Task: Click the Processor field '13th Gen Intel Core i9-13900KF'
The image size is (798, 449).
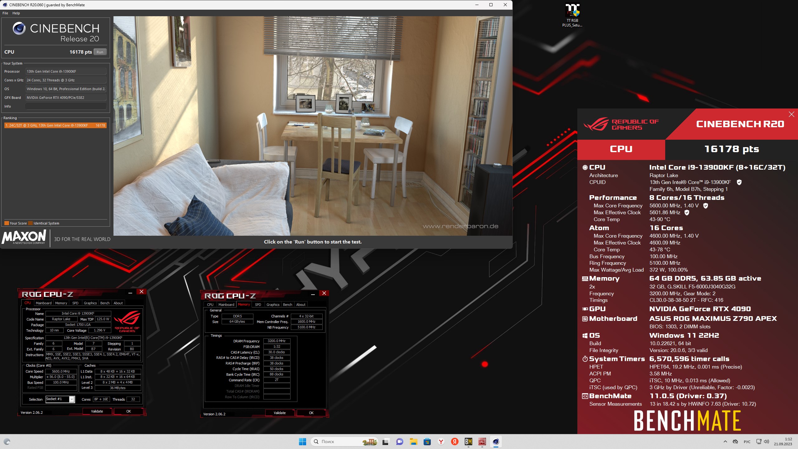Action: point(66,71)
